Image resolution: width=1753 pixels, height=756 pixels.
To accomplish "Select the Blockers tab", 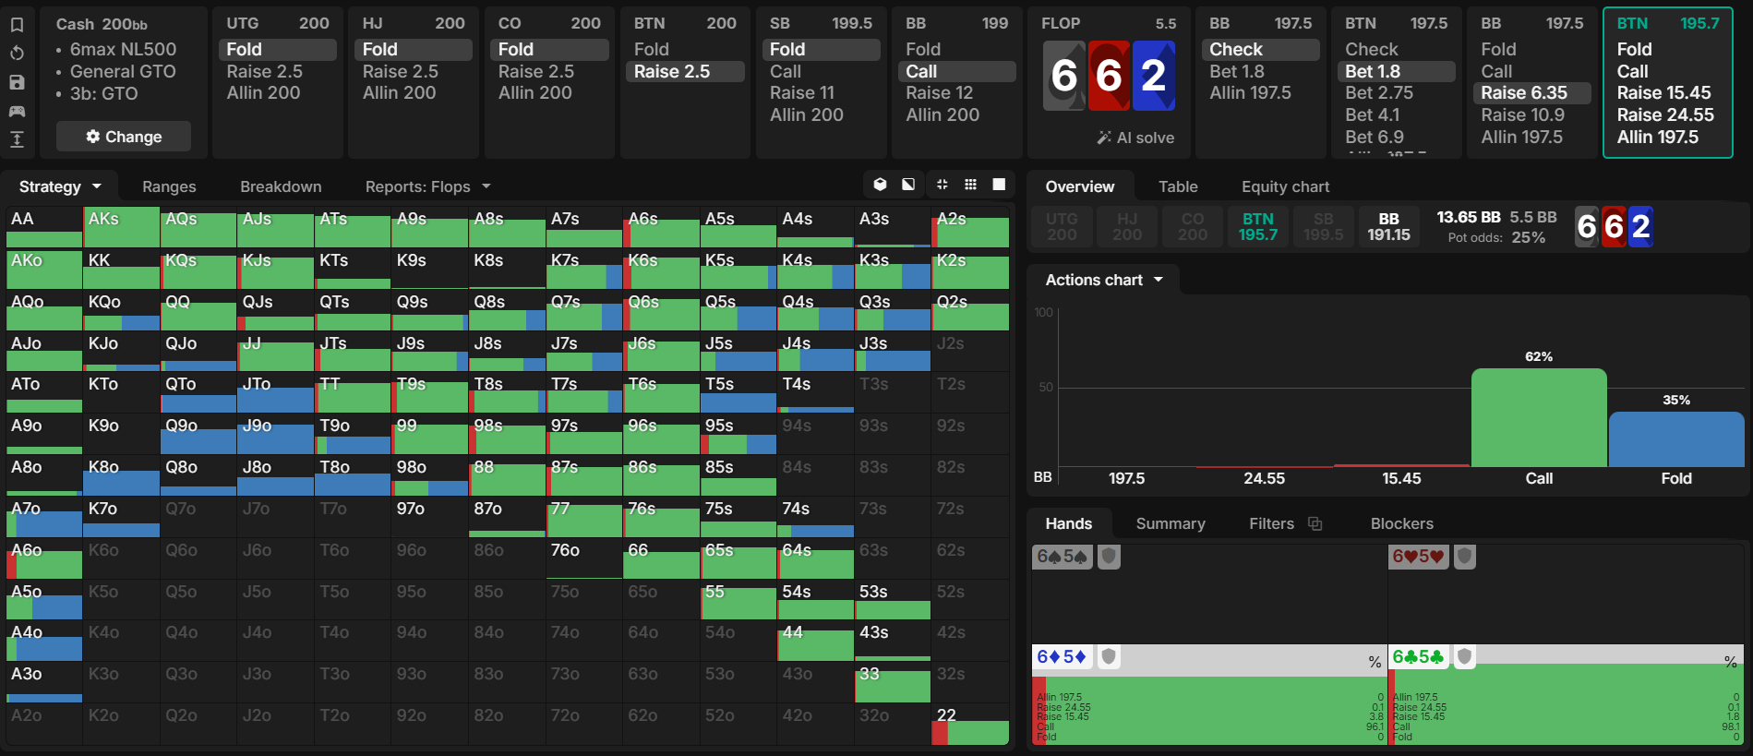I will (1401, 523).
